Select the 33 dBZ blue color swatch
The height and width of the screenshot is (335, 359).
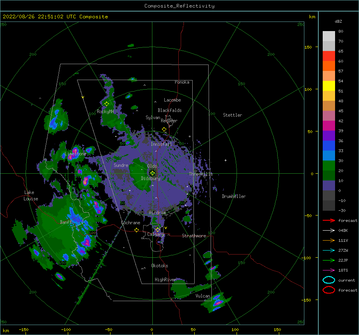(329, 146)
